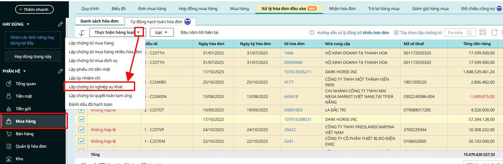Open the Lọc filter dropdown

[162, 32]
